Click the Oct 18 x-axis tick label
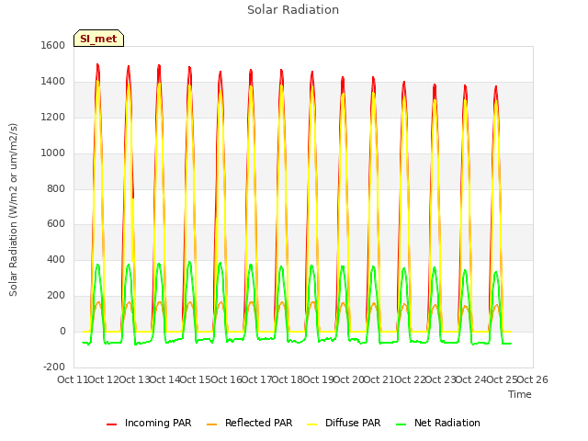The height and width of the screenshot is (441, 588). click(x=288, y=379)
